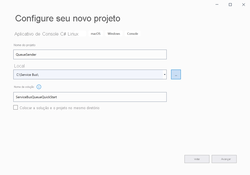Click the ServiceBusQueueQuickStart solution name field

[90, 97]
